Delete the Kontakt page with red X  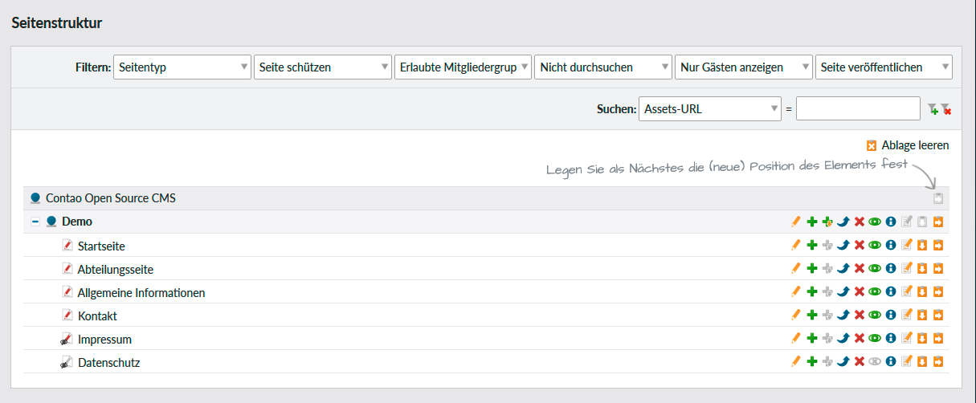coord(859,316)
